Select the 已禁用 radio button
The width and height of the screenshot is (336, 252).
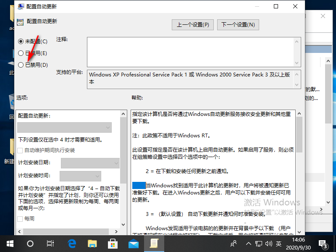point(21,65)
